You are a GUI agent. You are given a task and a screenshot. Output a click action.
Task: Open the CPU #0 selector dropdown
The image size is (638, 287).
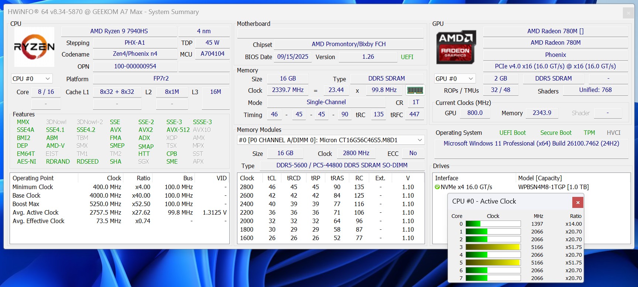pos(32,79)
